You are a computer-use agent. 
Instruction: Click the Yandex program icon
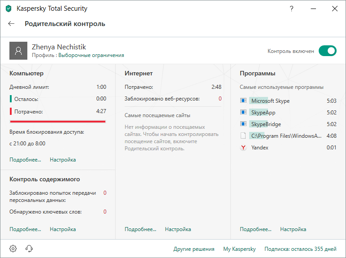(243, 148)
